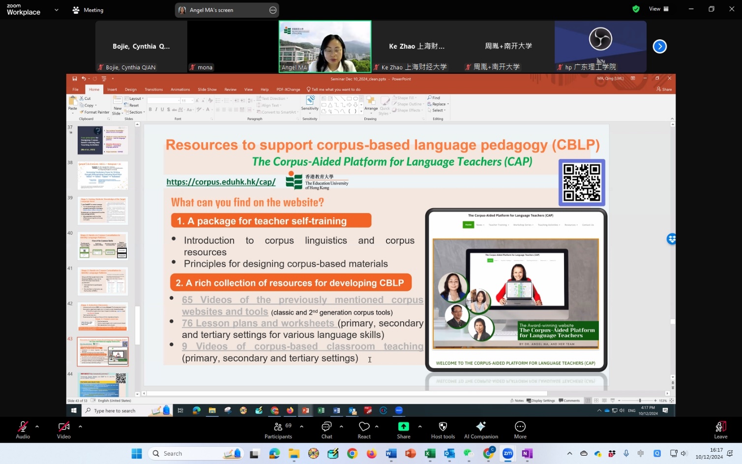Toggle the Notes pane in status bar

[x=517, y=401]
